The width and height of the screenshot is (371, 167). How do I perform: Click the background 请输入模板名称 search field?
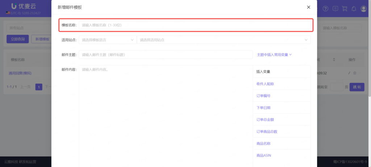(x=341, y=28)
